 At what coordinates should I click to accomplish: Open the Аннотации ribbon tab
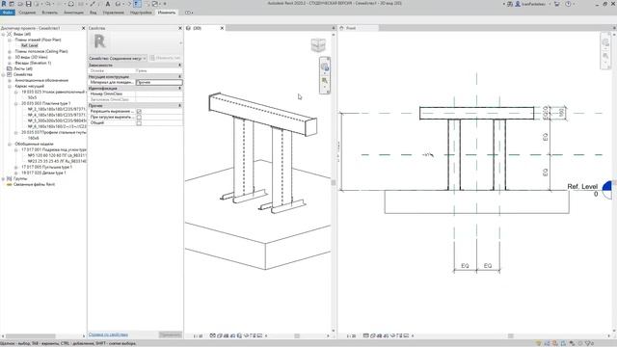tap(73, 13)
